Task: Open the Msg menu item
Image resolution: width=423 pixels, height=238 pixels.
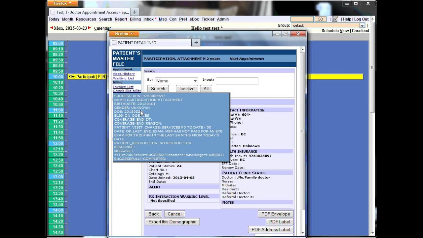Action: click(x=163, y=19)
